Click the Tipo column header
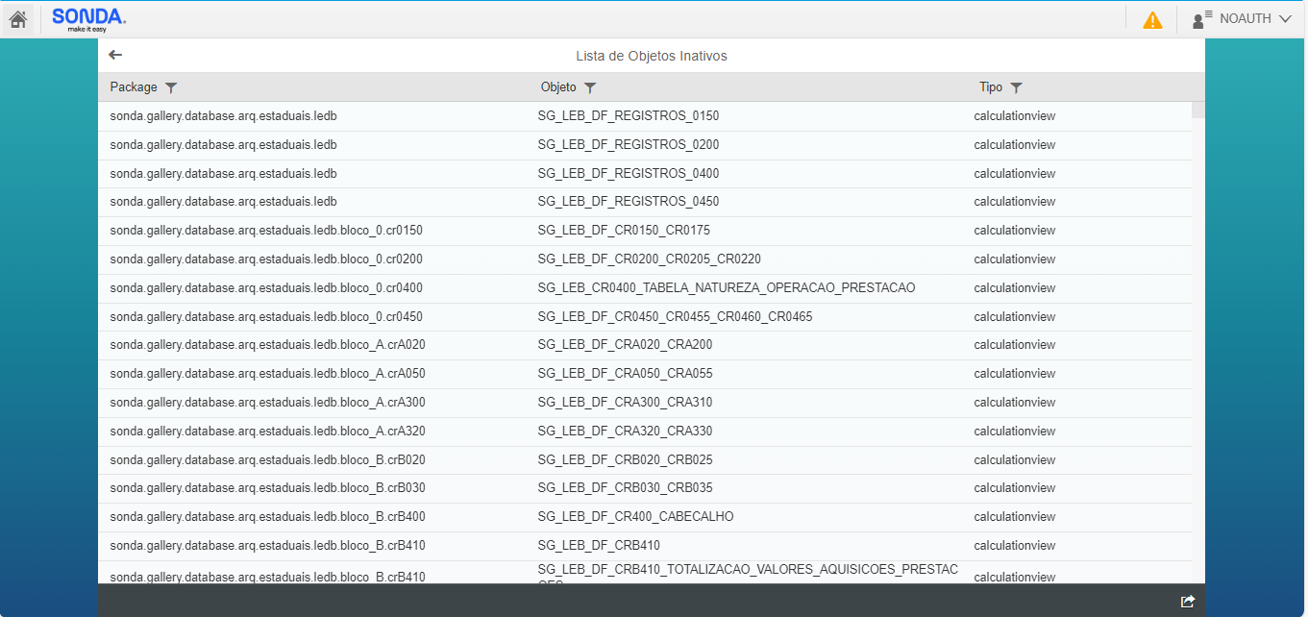Viewport: 1308px width, 617px height. point(991,87)
